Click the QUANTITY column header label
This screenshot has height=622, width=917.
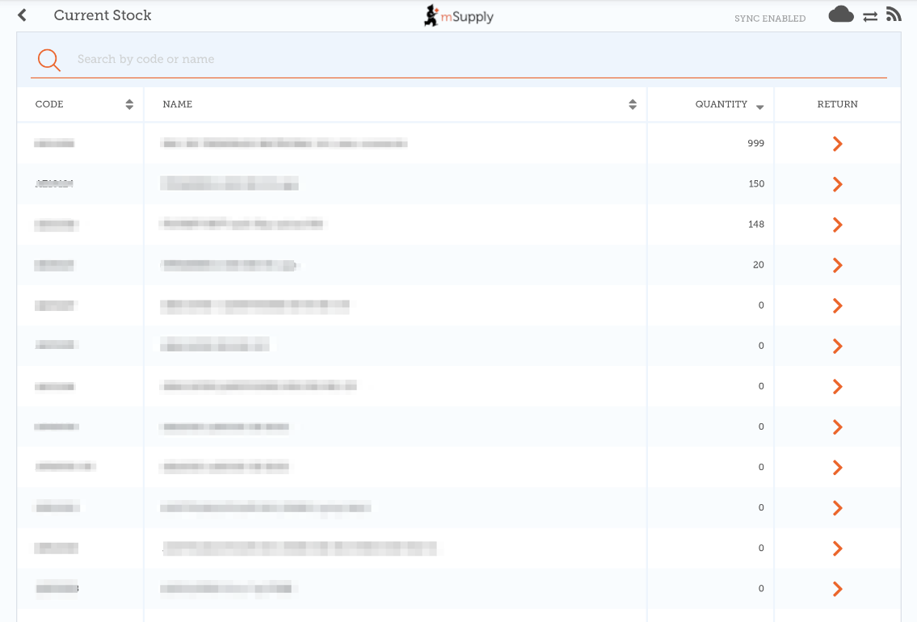coord(721,104)
